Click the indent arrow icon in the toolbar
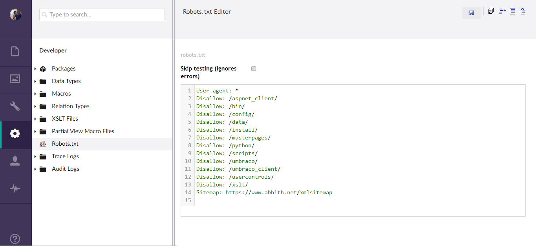 click(x=502, y=11)
